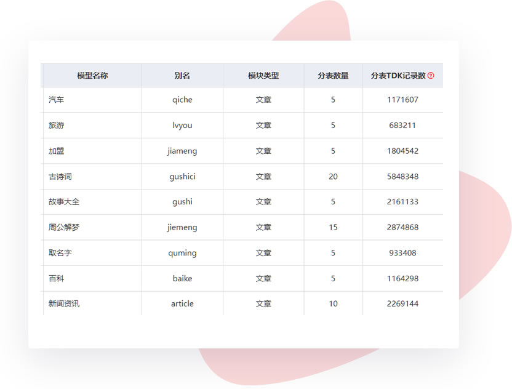This screenshot has height=389, width=512.
Task: Click the red help icon beside 分表TDK记录数
Action: tap(431, 76)
